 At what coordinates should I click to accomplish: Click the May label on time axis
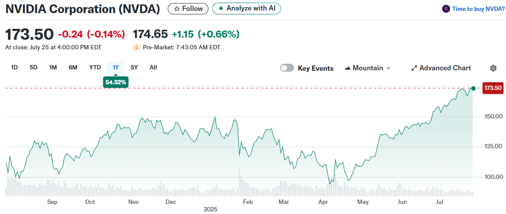tap(363, 202)
